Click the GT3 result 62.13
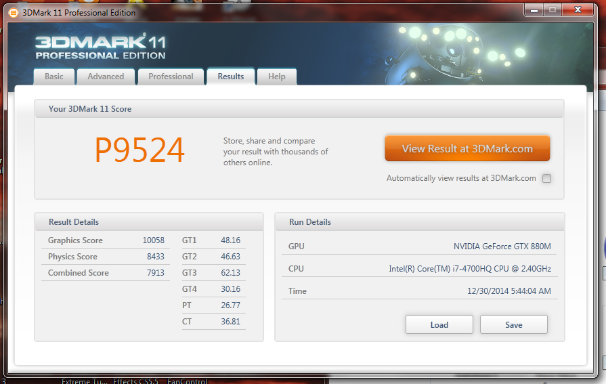Screen dimensions: 606x384 [x=230, y=273]
